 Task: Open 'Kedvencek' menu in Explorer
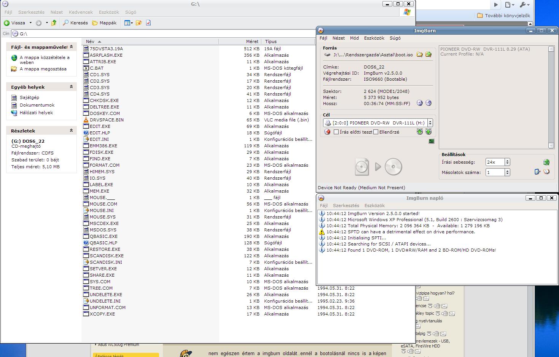pos(81,12)
